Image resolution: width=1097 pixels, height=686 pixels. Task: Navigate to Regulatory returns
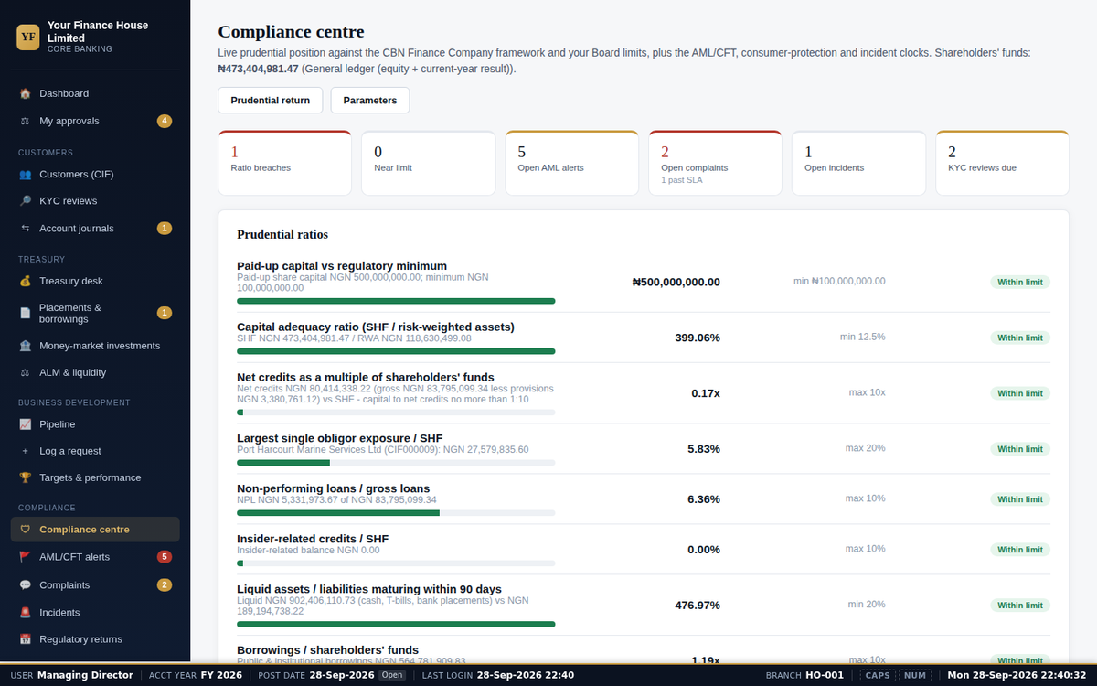pos(95,639)
